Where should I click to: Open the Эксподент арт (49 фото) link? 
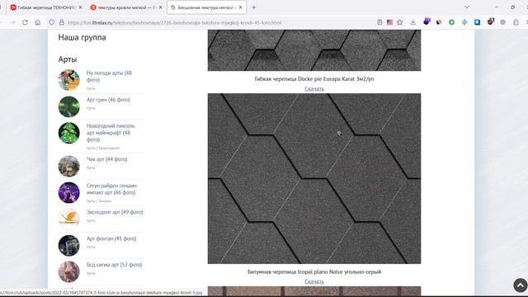[x=115, y=212]
